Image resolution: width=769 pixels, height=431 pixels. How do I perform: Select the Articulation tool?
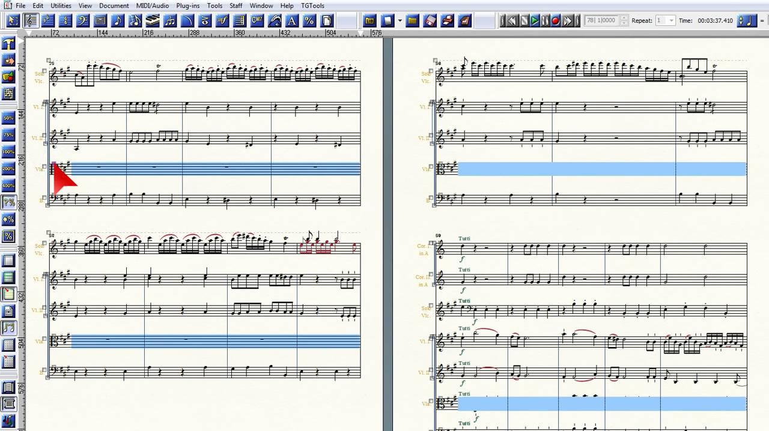click(204, 21)
